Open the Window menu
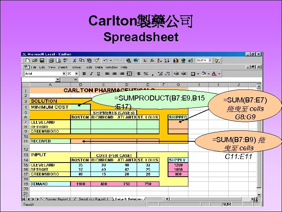 coord(112,67)
